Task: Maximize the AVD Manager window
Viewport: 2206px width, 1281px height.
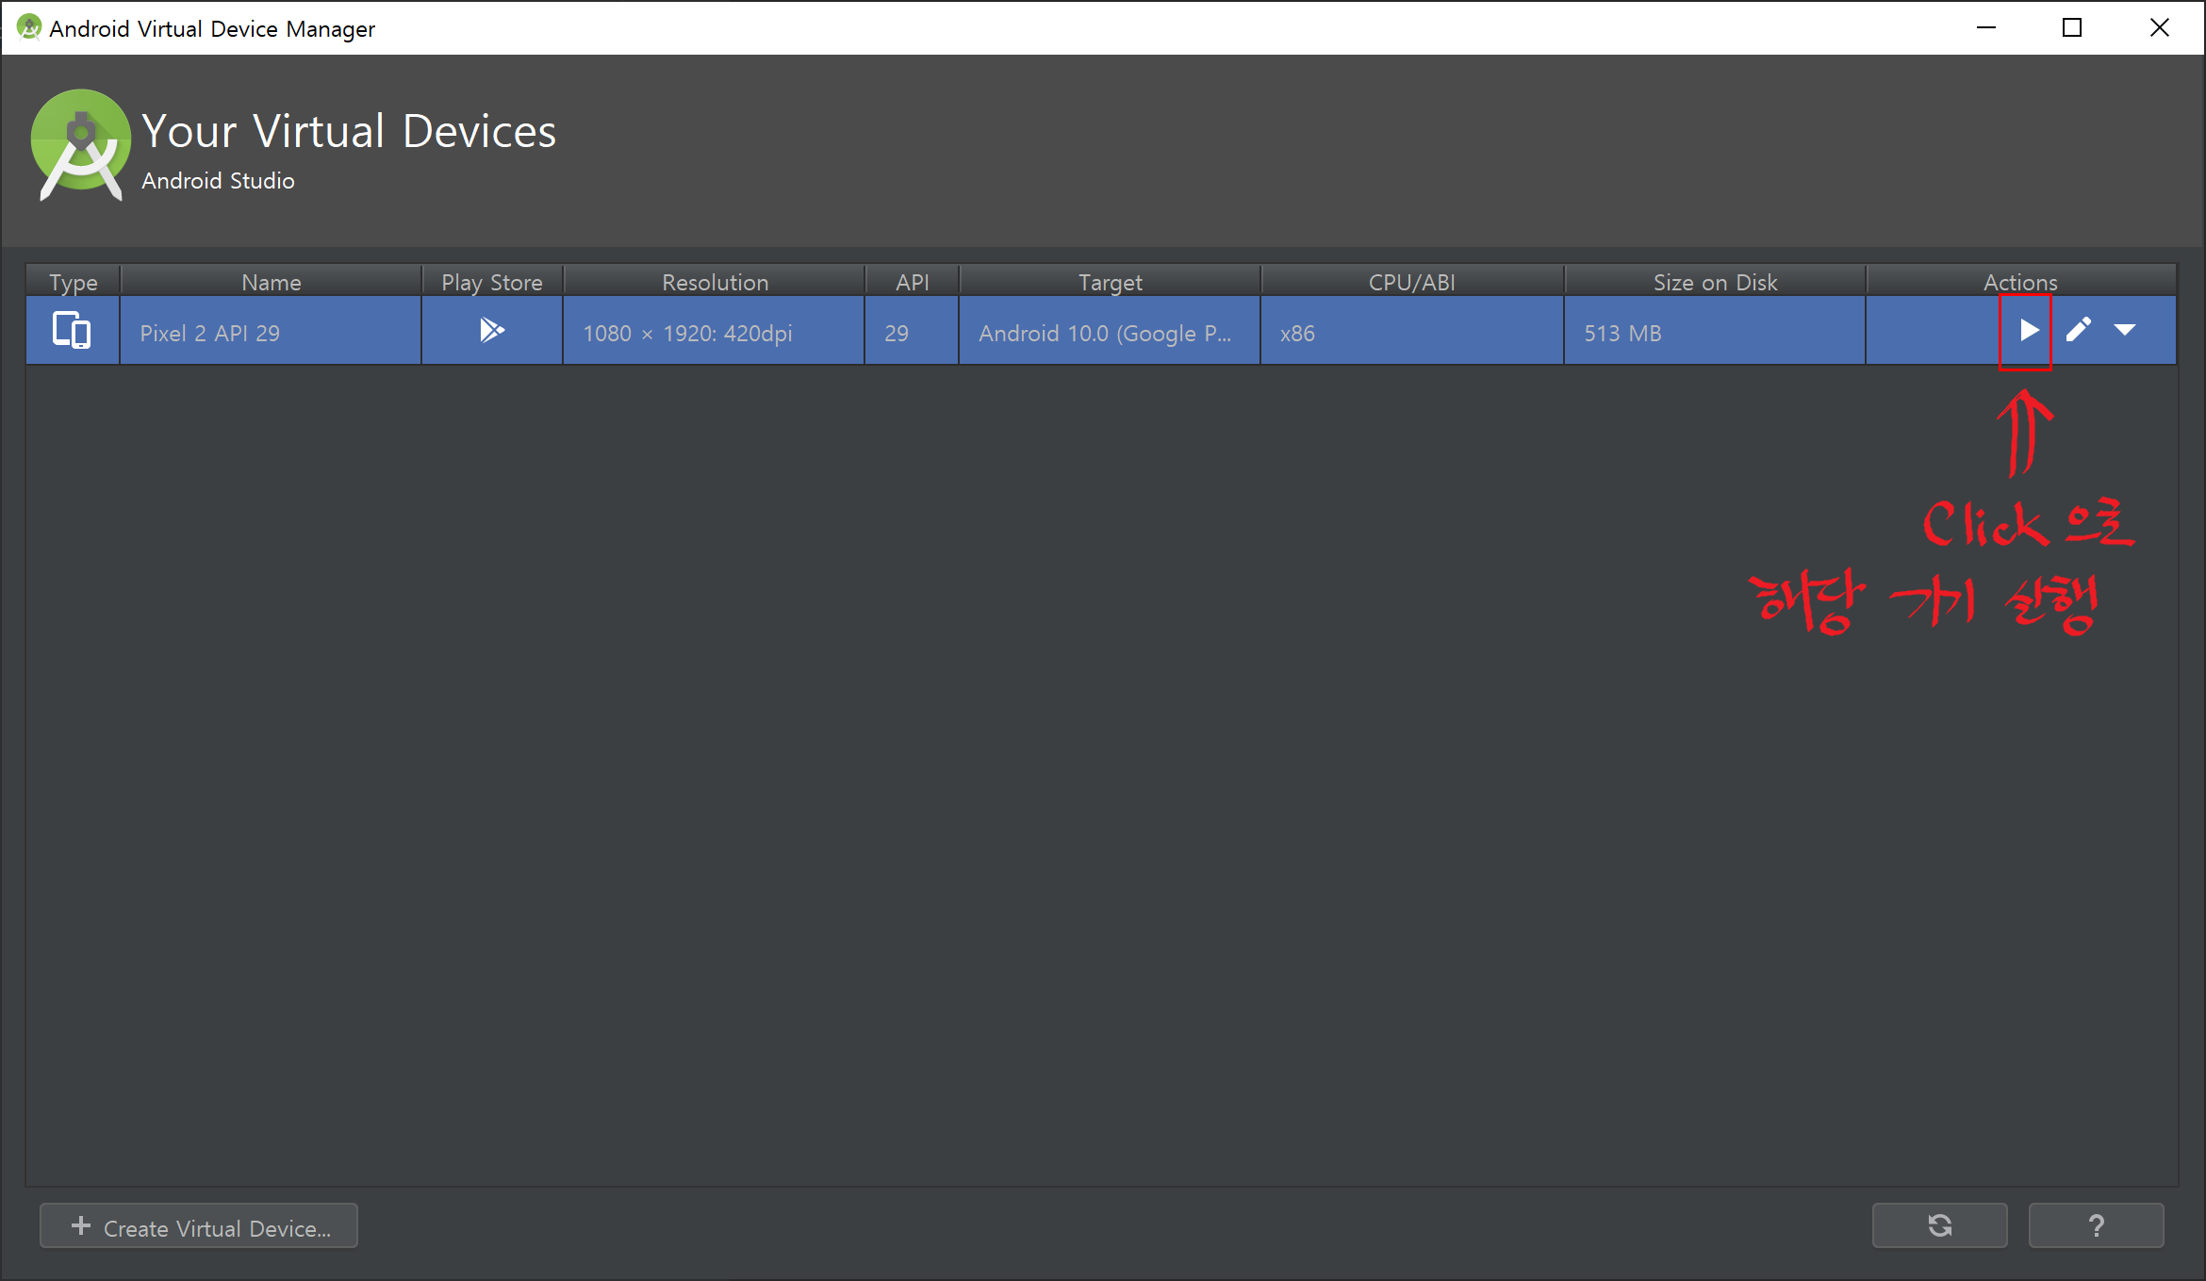Action: (2071, 27)
